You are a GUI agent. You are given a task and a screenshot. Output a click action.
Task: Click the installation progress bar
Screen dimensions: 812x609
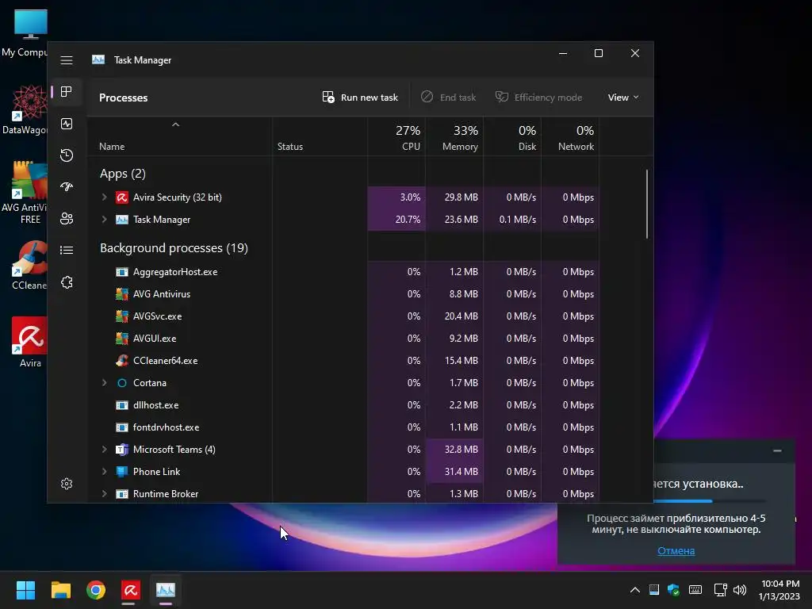pyautogui.click(x=710, y=501)
